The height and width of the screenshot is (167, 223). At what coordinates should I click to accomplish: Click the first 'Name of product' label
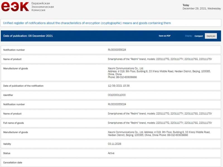[x=12, y=59]
